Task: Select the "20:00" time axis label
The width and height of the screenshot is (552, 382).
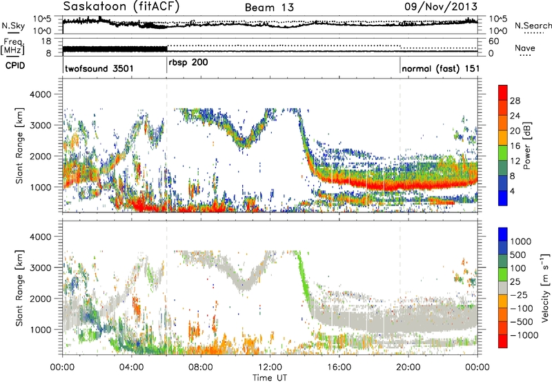Action: 408,368
